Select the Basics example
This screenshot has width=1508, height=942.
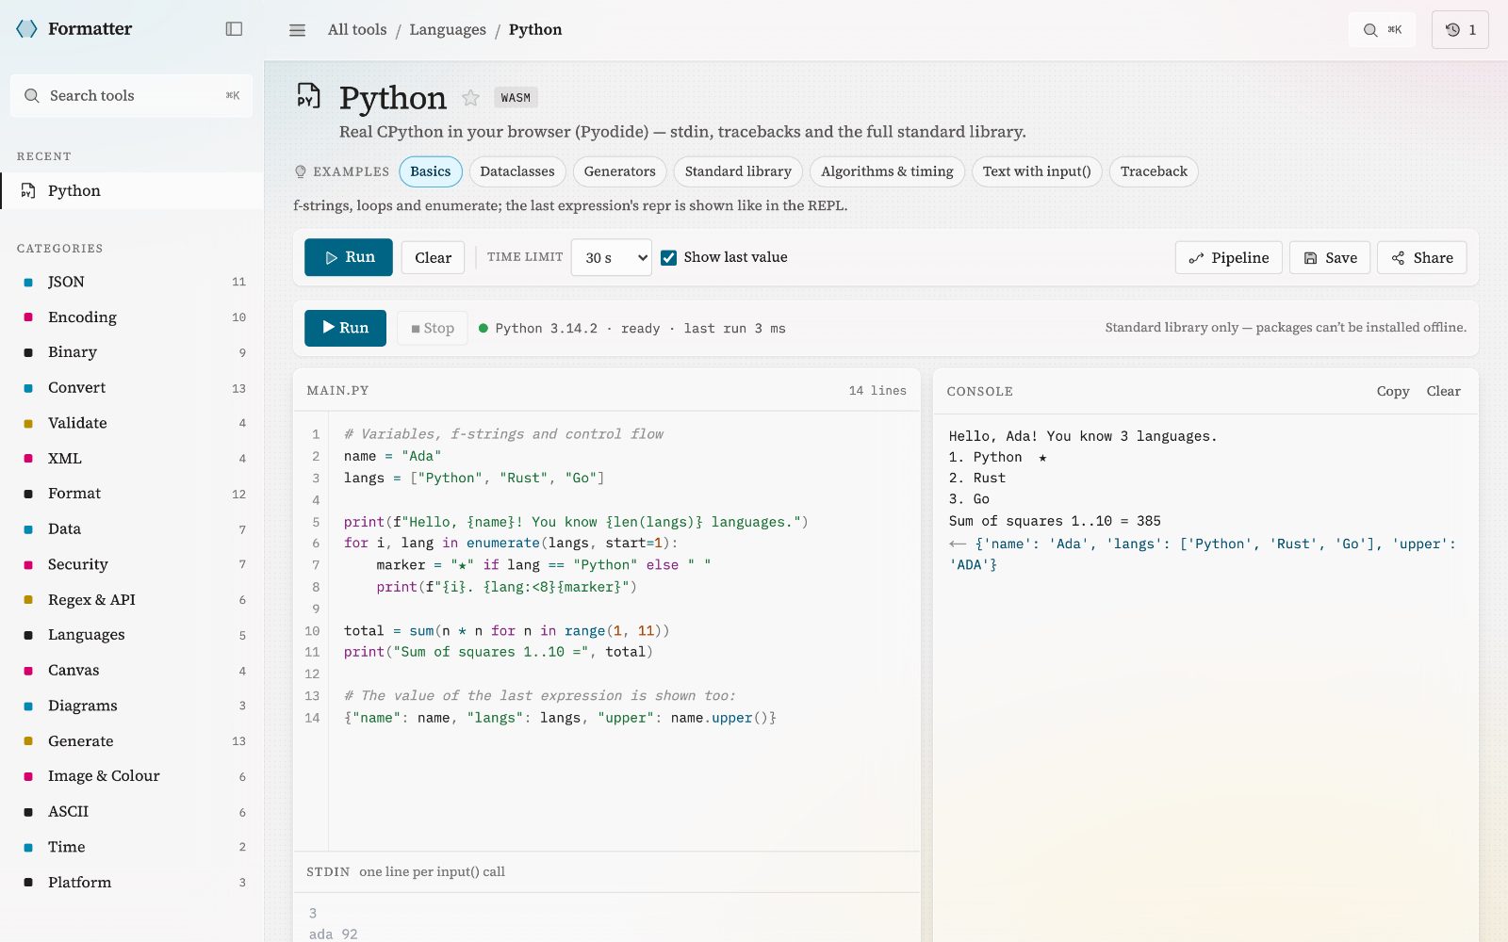click(x=431, y=171)
